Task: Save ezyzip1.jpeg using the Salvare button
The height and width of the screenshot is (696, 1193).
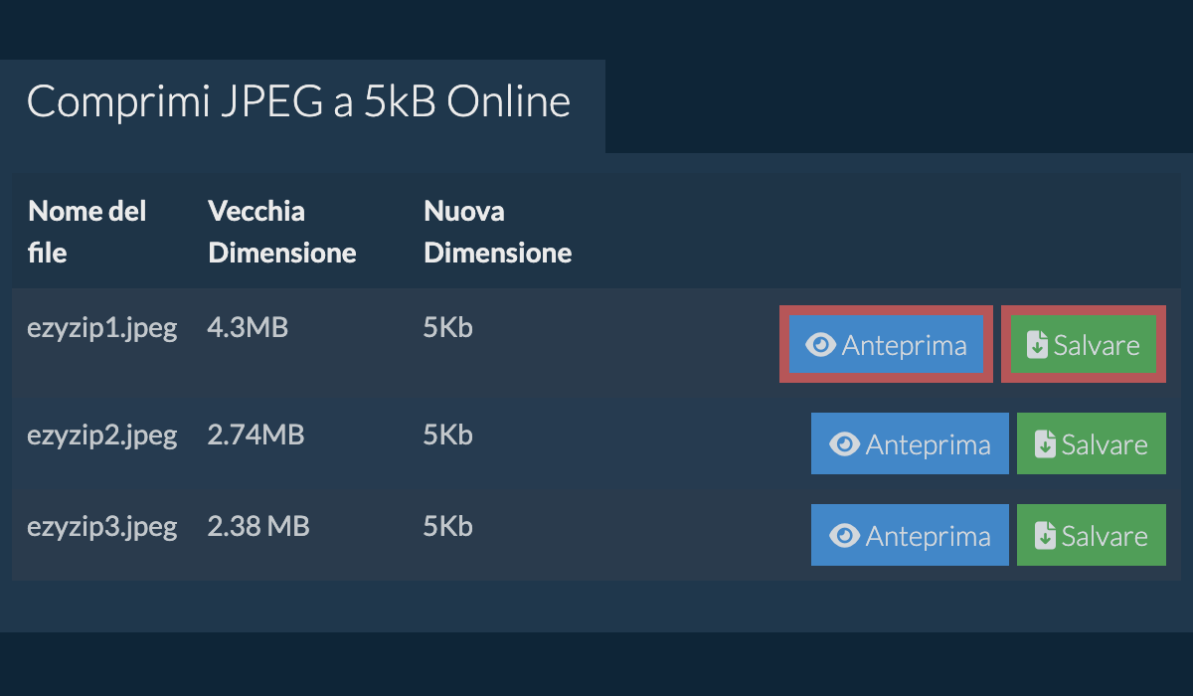Action: (1083, 344)
